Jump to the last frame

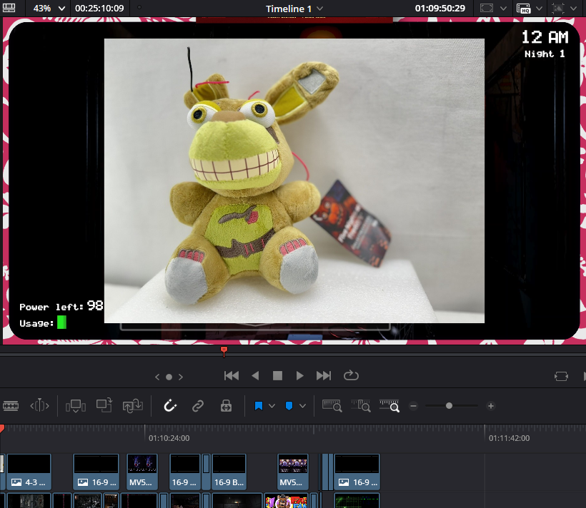[x=324, y=375]
